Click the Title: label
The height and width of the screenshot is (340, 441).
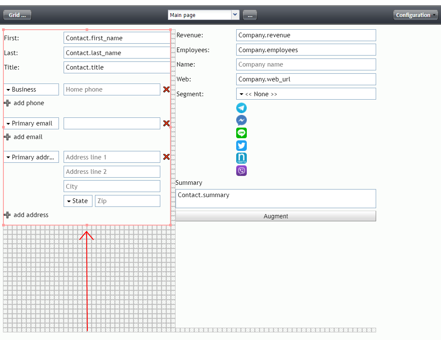pos(12,67)
